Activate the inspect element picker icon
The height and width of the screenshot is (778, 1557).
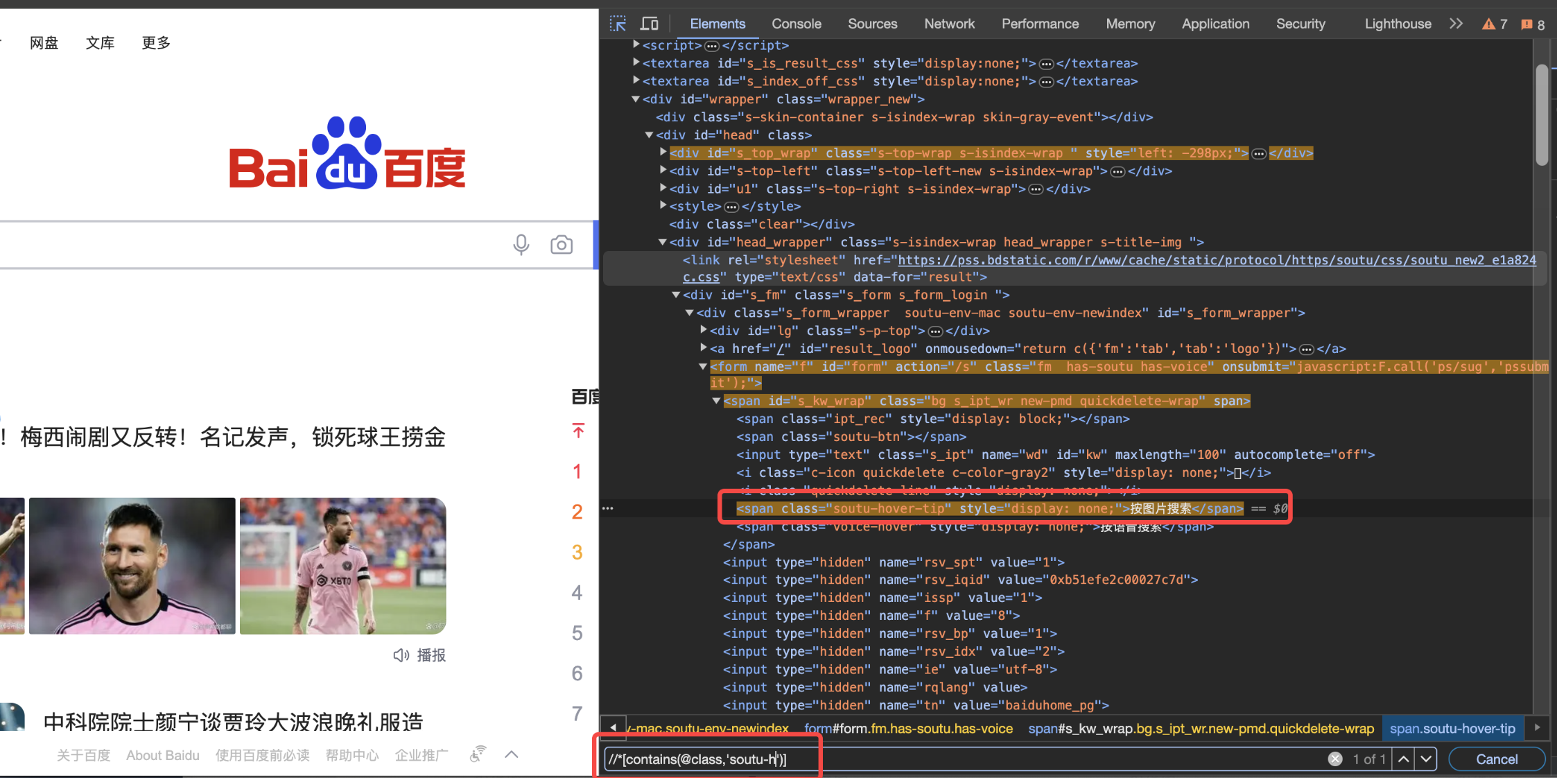[618, 24]
